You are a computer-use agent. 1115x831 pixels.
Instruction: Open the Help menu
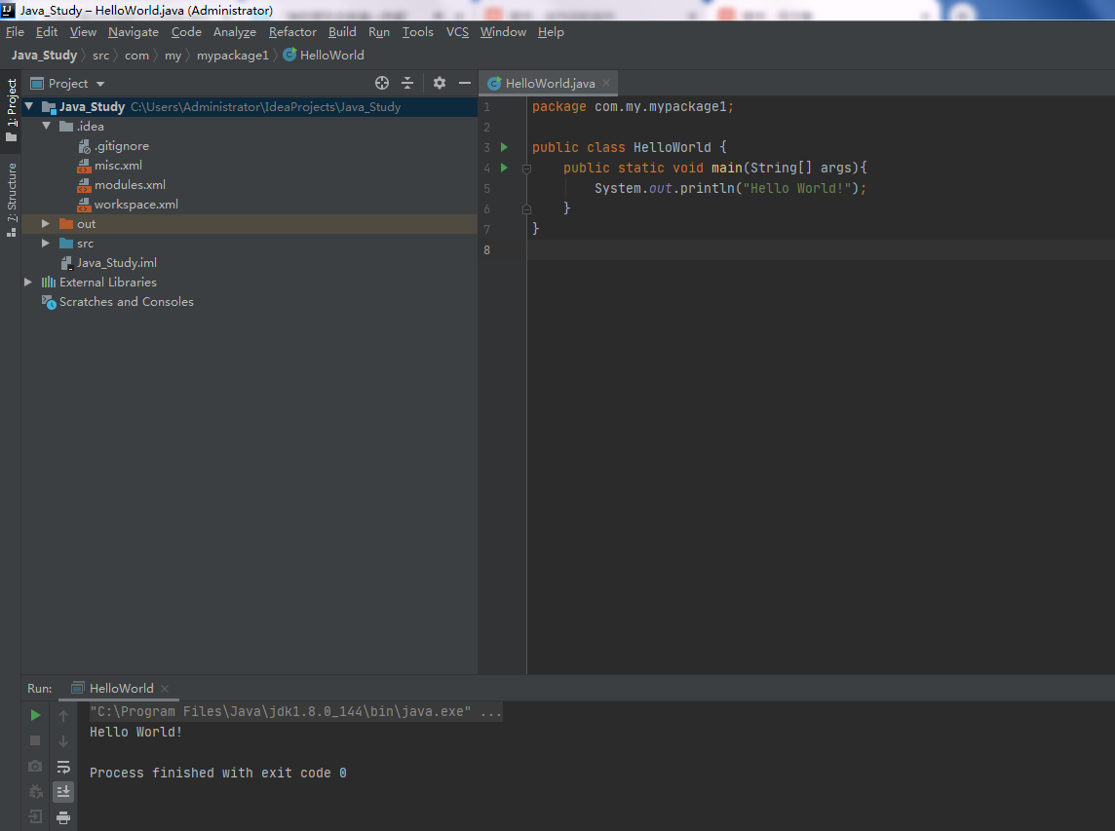point(551,32)
